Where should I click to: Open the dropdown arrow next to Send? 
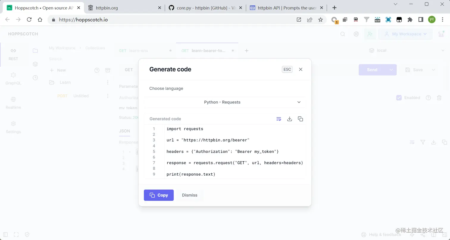pyautogui.click(x=391, y=70)
